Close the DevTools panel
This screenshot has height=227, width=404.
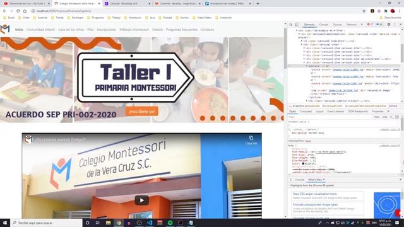[x=400, y=25]
